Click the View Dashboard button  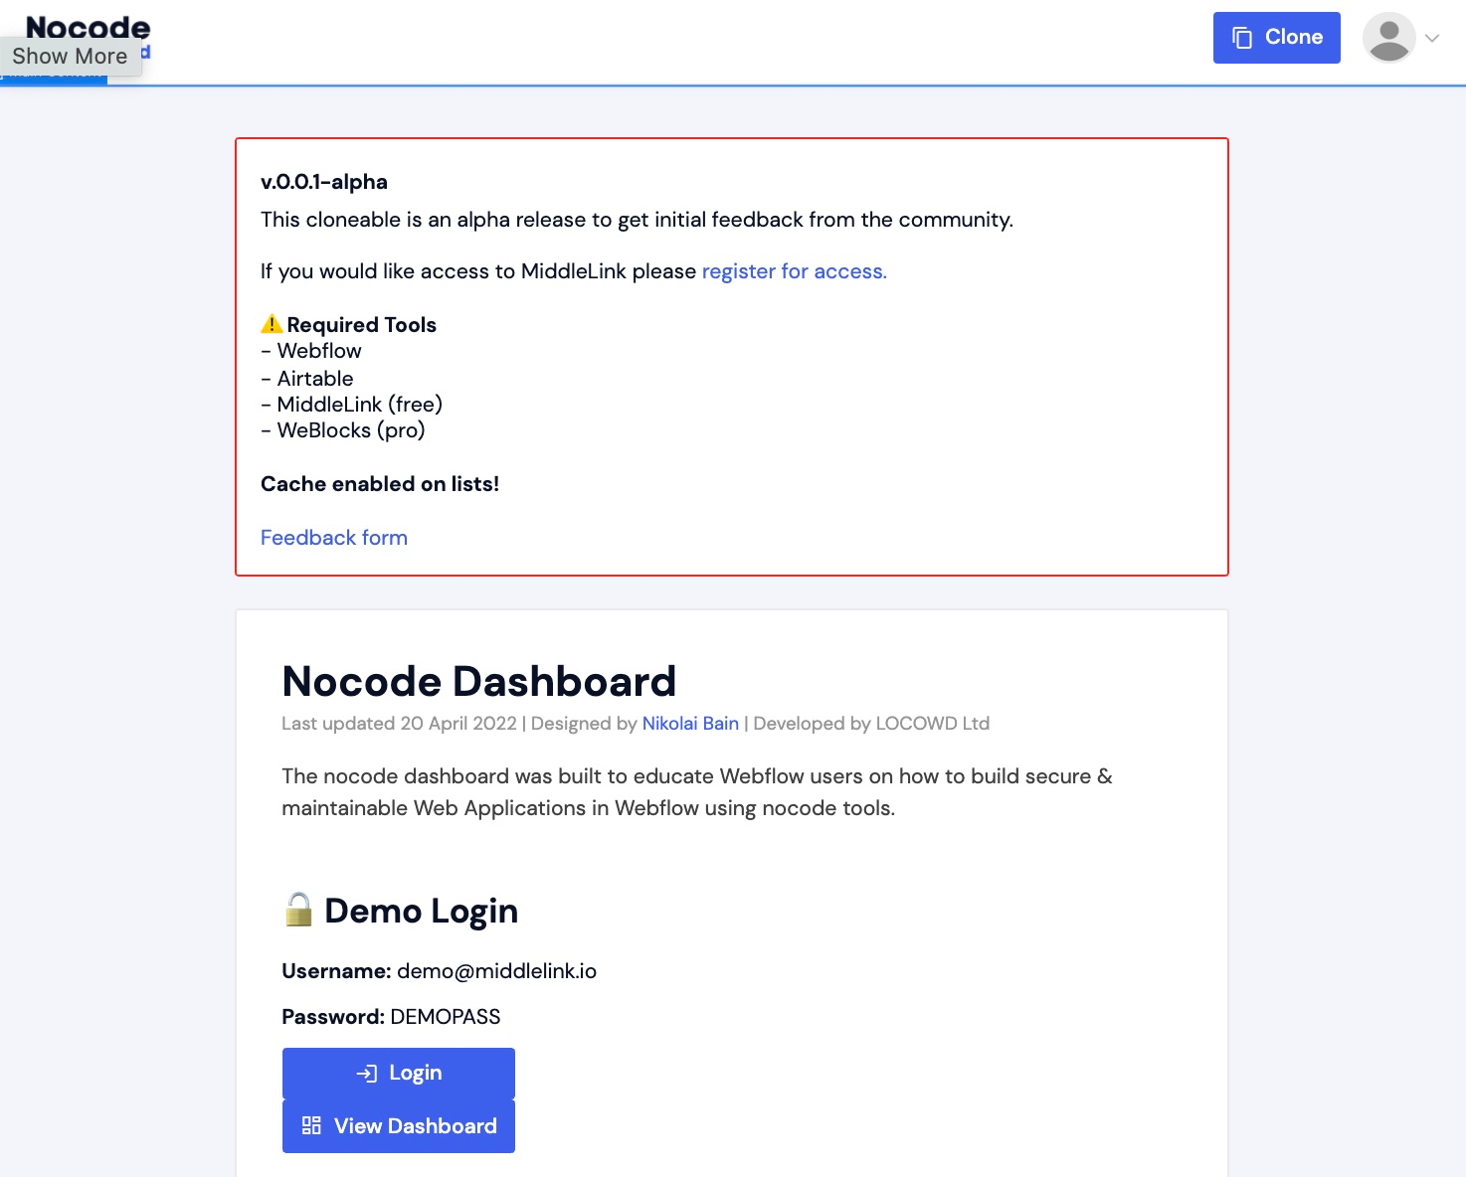399,1126
